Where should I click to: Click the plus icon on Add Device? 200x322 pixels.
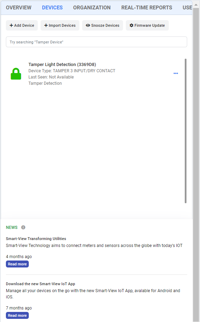(x=11, y=25)
